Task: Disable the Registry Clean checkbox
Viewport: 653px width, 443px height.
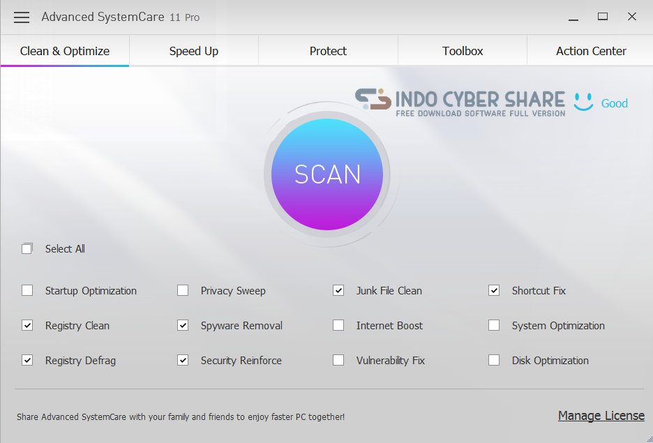Action: 27,325
